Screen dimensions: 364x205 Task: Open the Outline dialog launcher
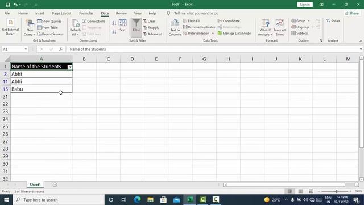(x=321, y=40)
